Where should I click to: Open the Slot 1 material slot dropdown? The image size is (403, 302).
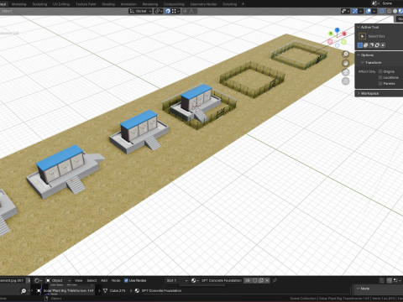176,280
